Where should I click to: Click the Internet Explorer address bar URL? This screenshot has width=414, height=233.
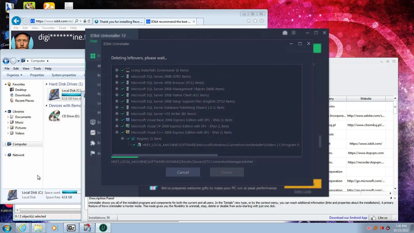[x=54, y=21]
